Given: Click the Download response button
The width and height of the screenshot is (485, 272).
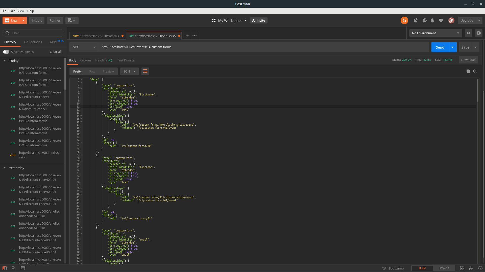Looking at the screenshot, I should (468, 60).
